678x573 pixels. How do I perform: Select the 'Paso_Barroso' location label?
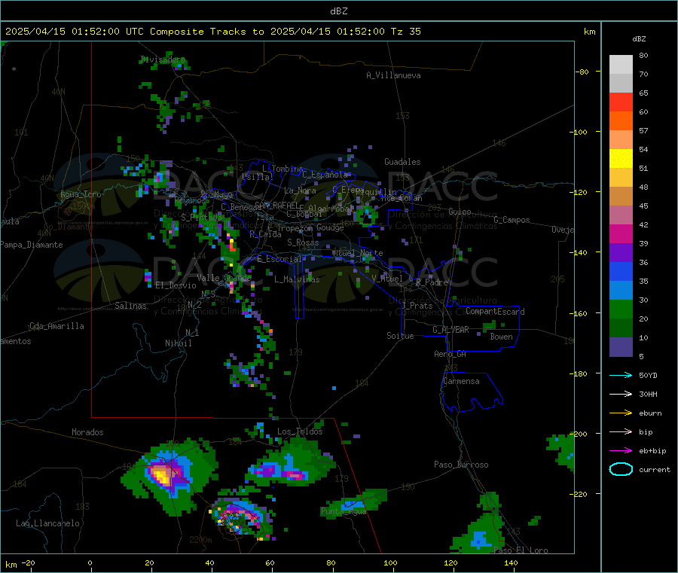(x=461, y=465)
